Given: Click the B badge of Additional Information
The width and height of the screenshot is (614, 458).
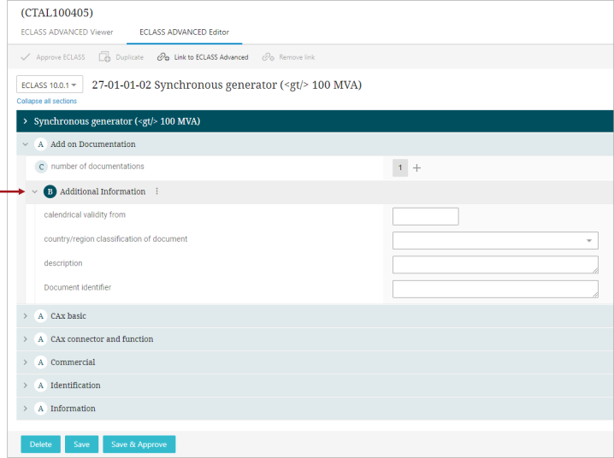Looking at the screenshot, I should click(x=50, y=191).
